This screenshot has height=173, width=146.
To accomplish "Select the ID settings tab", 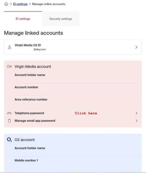I will [x=23, y=19].
